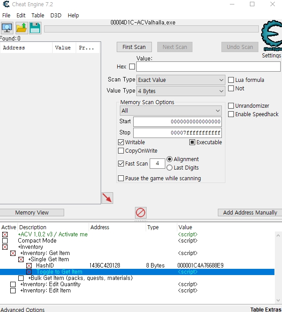Select Alignment radio button

point(169,159)
